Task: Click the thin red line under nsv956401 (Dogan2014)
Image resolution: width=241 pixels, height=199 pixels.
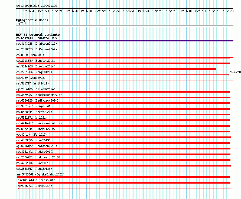Action: pyautogui.click(x=125, y=188)
